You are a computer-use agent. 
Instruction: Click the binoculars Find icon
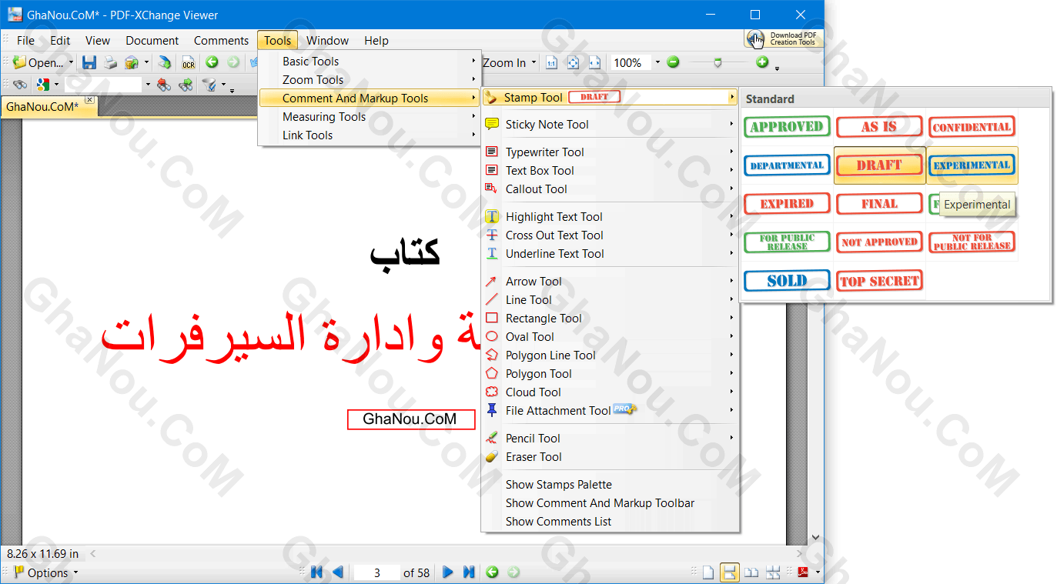coord(20,85)
